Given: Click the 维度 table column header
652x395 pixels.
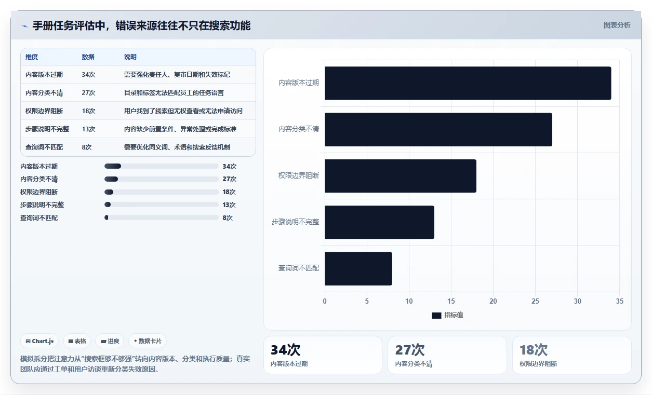Looking at the screenshot, I should point(32,57).
